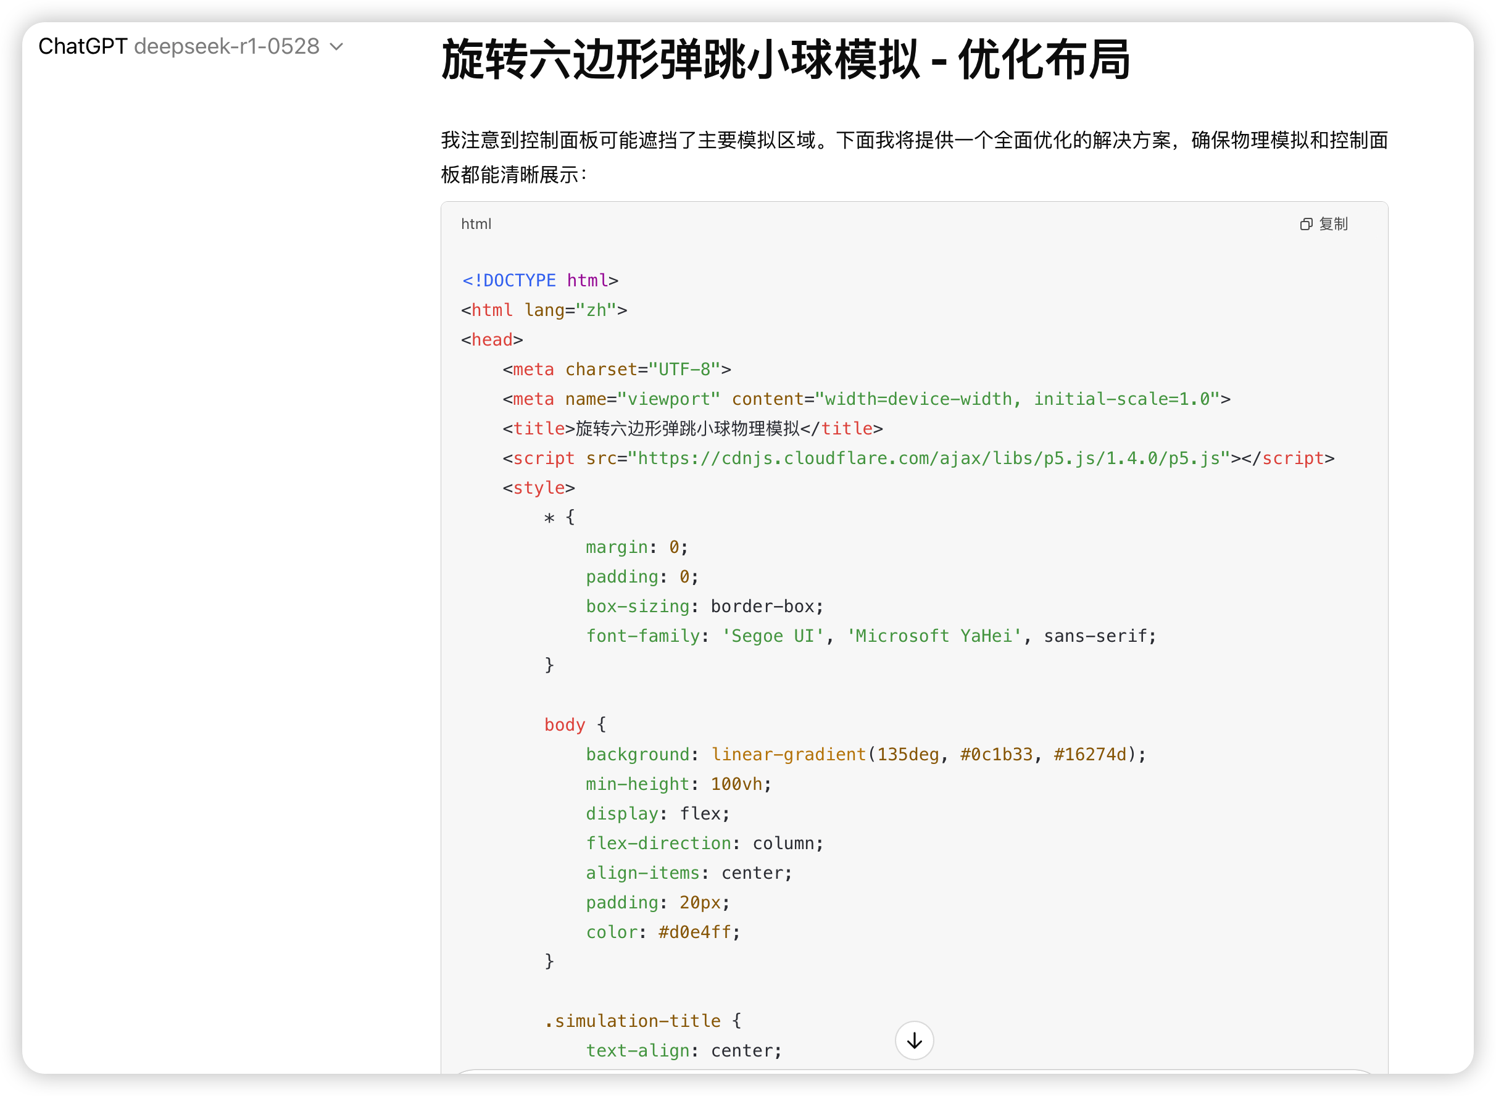1496x1096 pixels.
Task: Click the ChatGPT title text
Action: point(82,46)
